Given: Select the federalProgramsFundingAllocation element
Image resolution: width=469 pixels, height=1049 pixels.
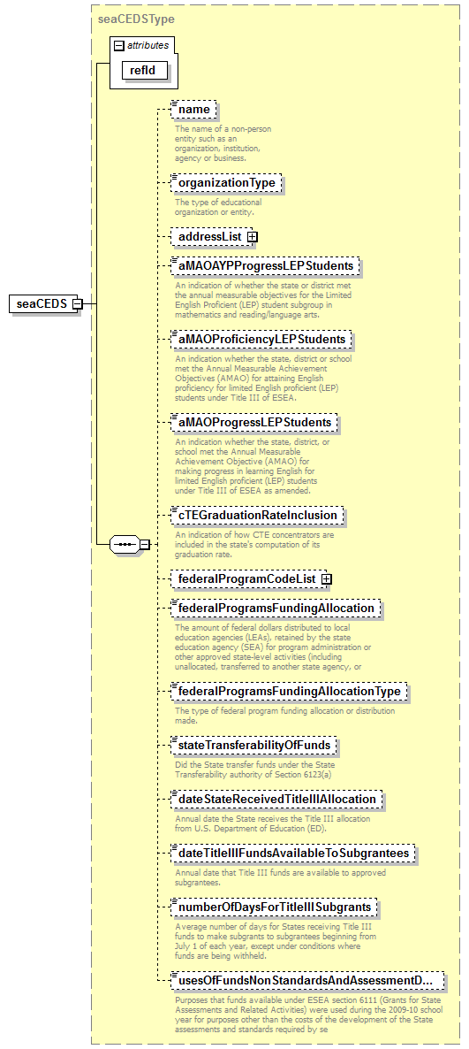Looking at the screenshot, I should [276, 609].
